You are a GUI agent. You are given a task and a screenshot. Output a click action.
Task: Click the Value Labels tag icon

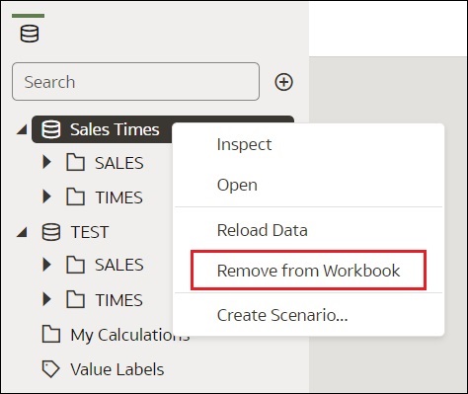pos(51,369)
